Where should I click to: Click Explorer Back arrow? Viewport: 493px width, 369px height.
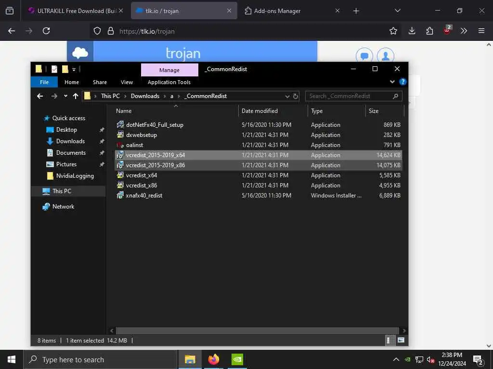pos(40,96)
